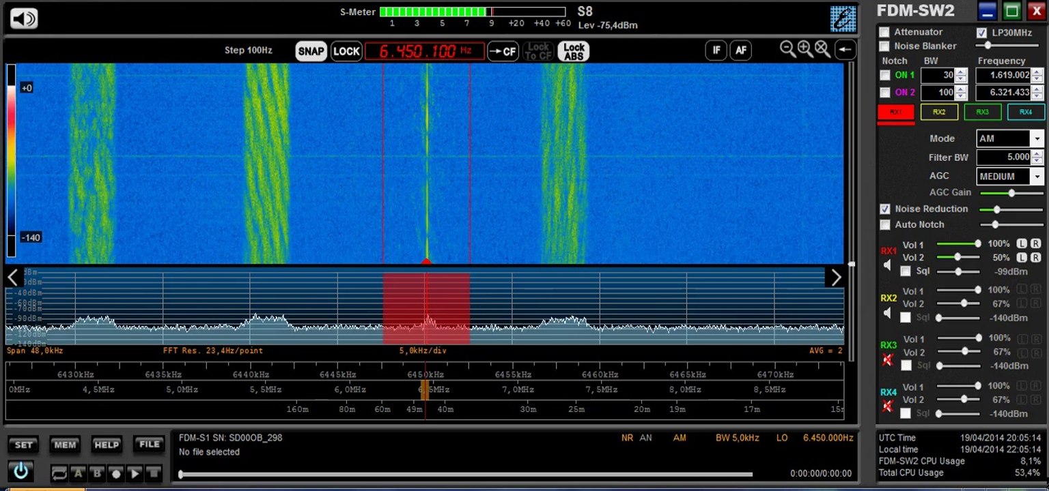Enable Notch ON 1 checkbox
1049x491 pixels.
(885, 75)
